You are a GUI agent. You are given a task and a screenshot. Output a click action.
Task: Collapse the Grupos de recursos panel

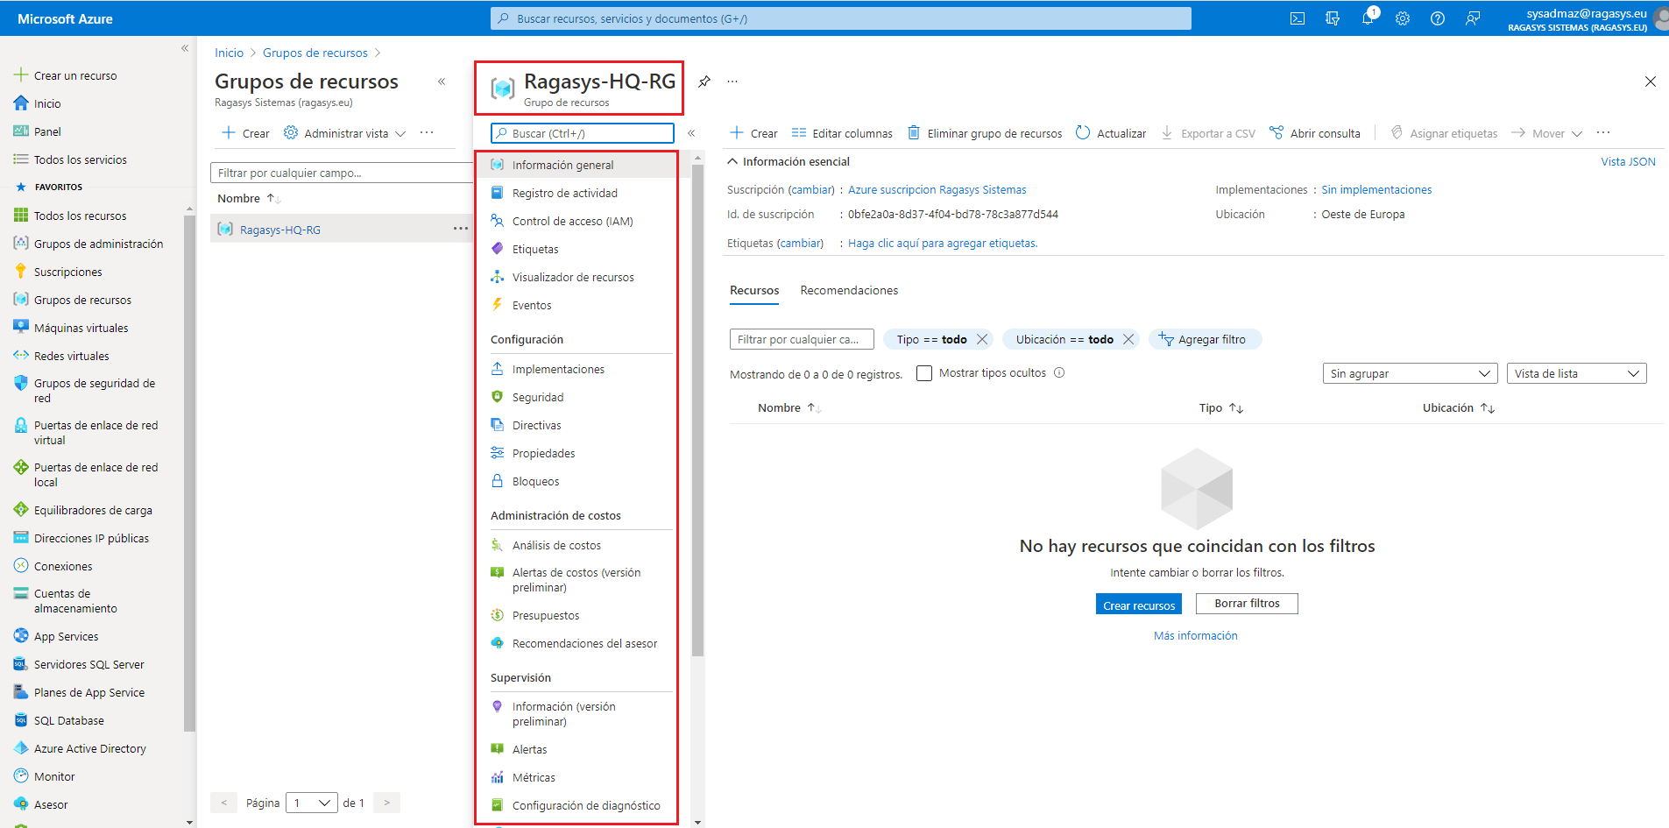point(442,81)
